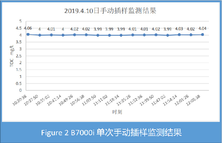Click the 12:01:26 time axis label
This screenshot has height=143, width=222.
click(x=182, y=100)
